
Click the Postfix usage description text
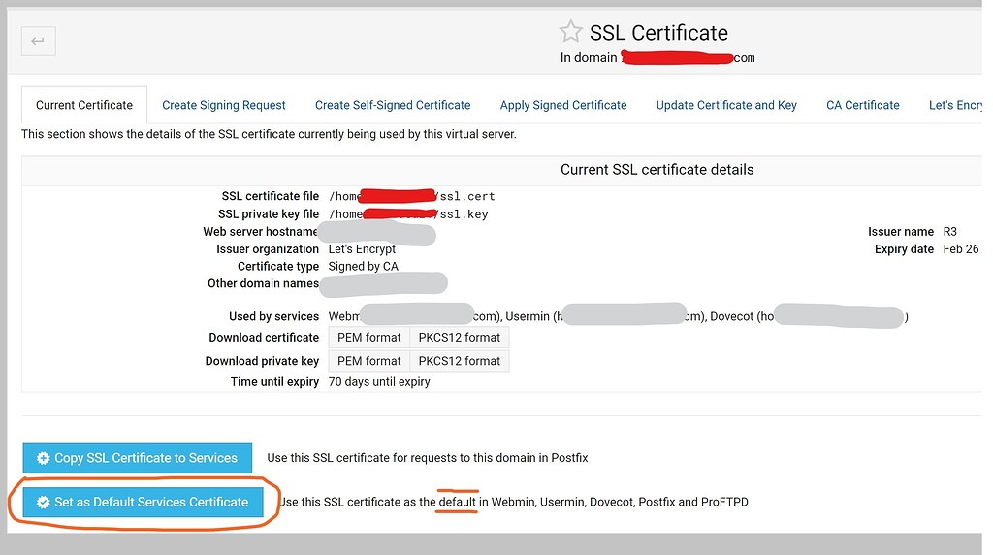(x=428, y=458)
